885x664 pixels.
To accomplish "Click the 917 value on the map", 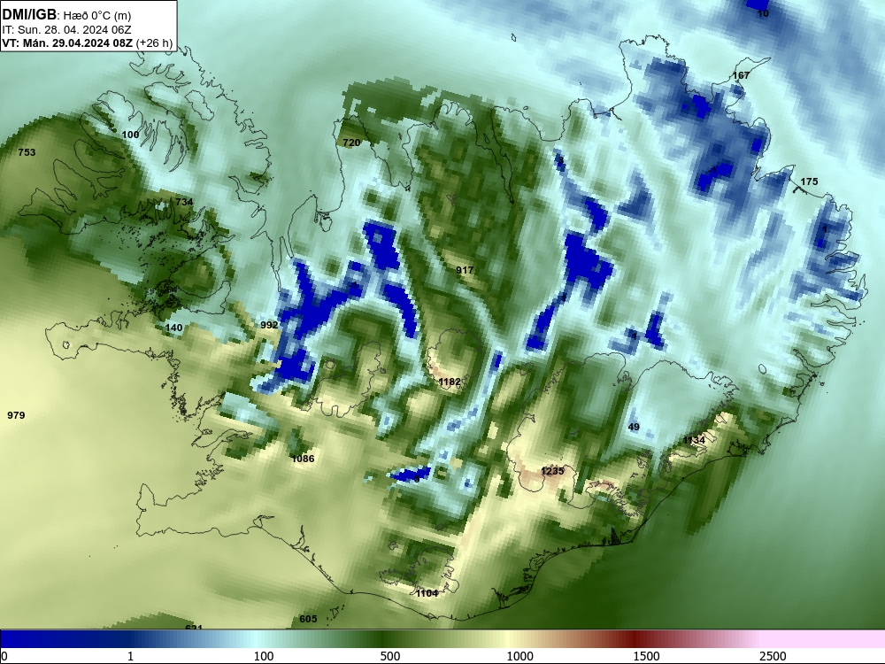I will click(x=465, y=270).
